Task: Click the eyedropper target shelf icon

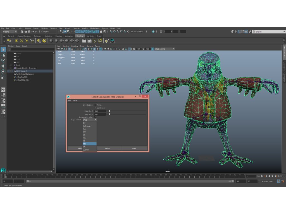Action: click(x=107, y=41)
